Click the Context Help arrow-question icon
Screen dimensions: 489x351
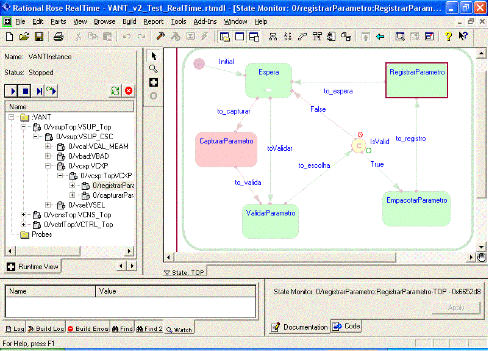click(463, 36)
